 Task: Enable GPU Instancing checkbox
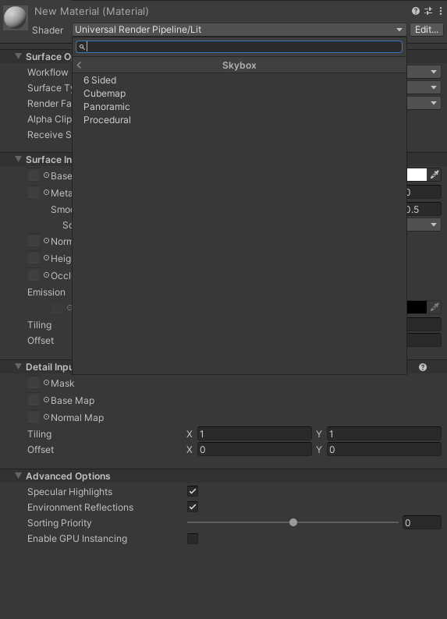click(193, 539)
